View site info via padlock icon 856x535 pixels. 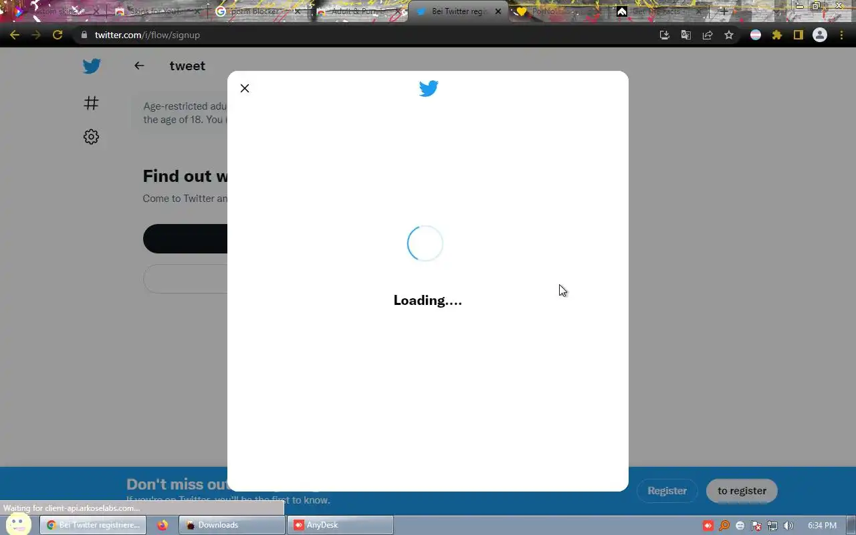point(84,35)
